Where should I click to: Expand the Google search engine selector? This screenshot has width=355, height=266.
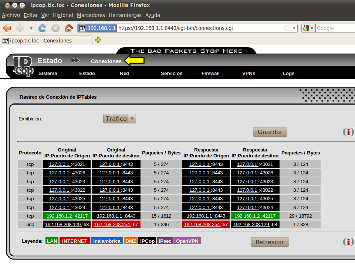click(308, 28)
